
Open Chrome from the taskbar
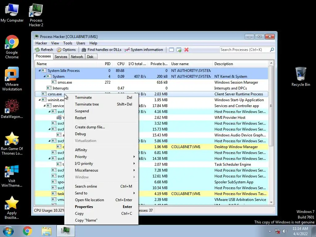27,231
